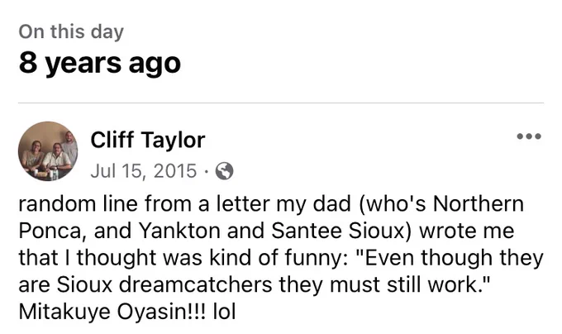Tap the "wrote me" words in post

coord(467,231)
